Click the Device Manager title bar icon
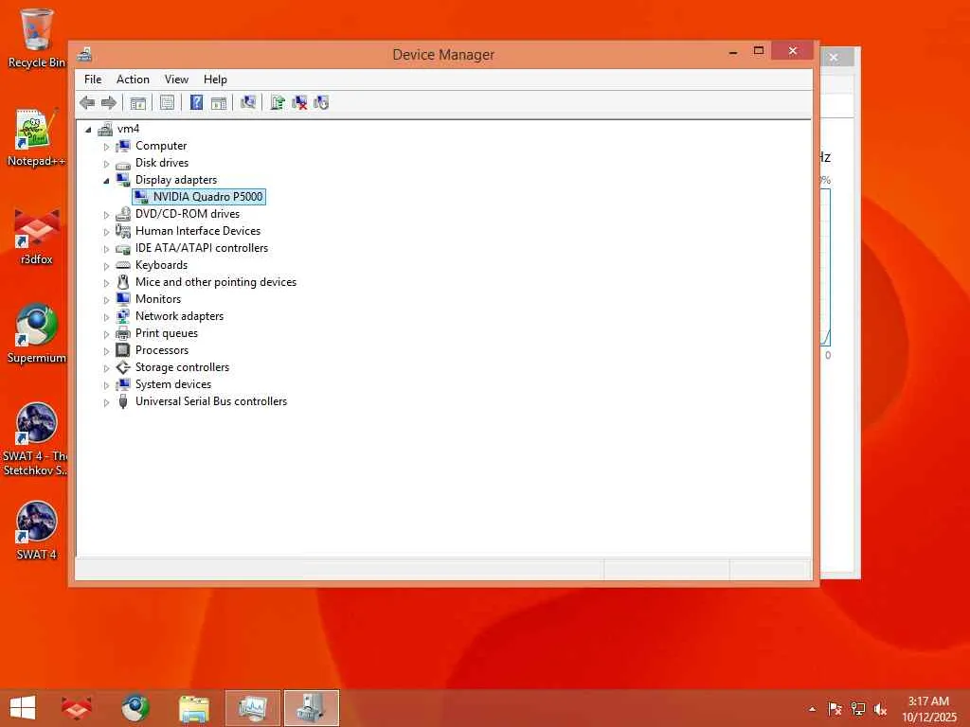Viewport: 970px width, 727px height. 84,54
